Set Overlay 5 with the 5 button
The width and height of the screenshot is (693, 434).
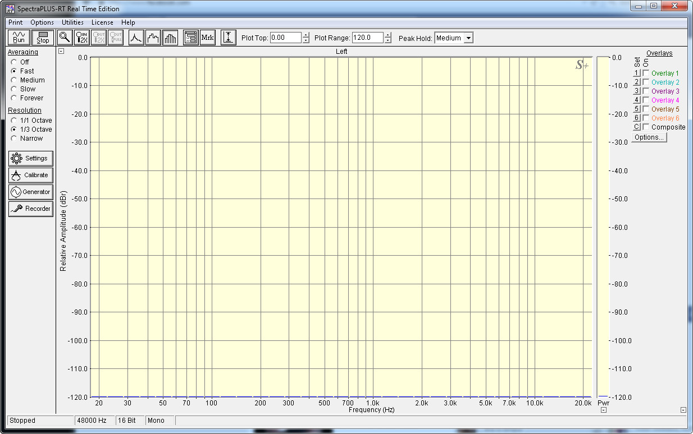coord(637,109)
